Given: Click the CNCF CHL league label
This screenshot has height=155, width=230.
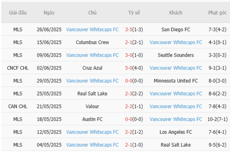Looking at the screenshot, I should tap(17, 68).
